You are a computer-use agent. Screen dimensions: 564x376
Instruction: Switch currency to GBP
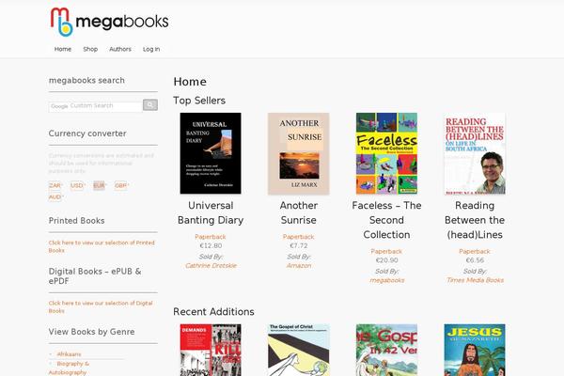pos(121,186)
